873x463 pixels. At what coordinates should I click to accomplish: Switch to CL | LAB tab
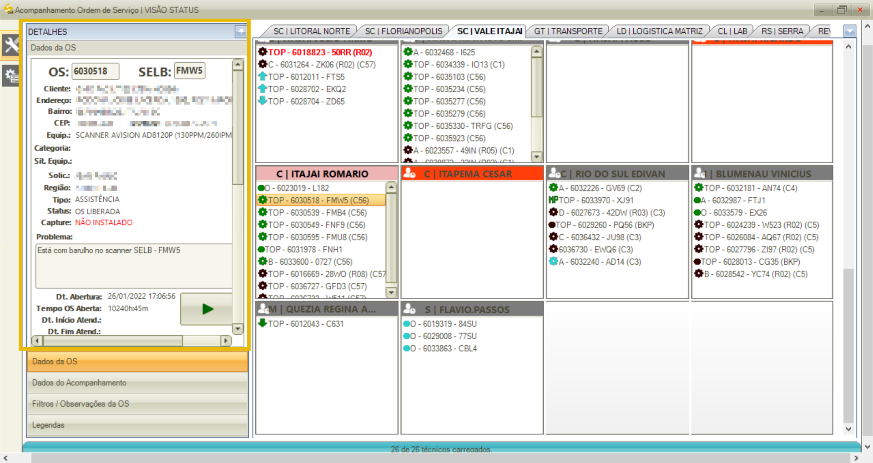(x=732, y=31)
